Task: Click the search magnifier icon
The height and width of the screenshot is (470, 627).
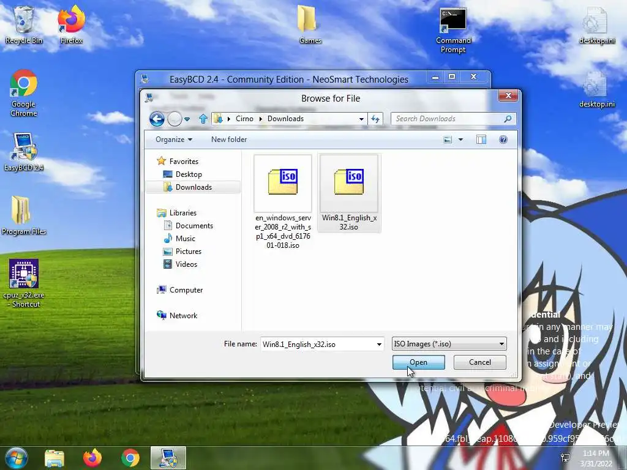Action: coord(508,119)
